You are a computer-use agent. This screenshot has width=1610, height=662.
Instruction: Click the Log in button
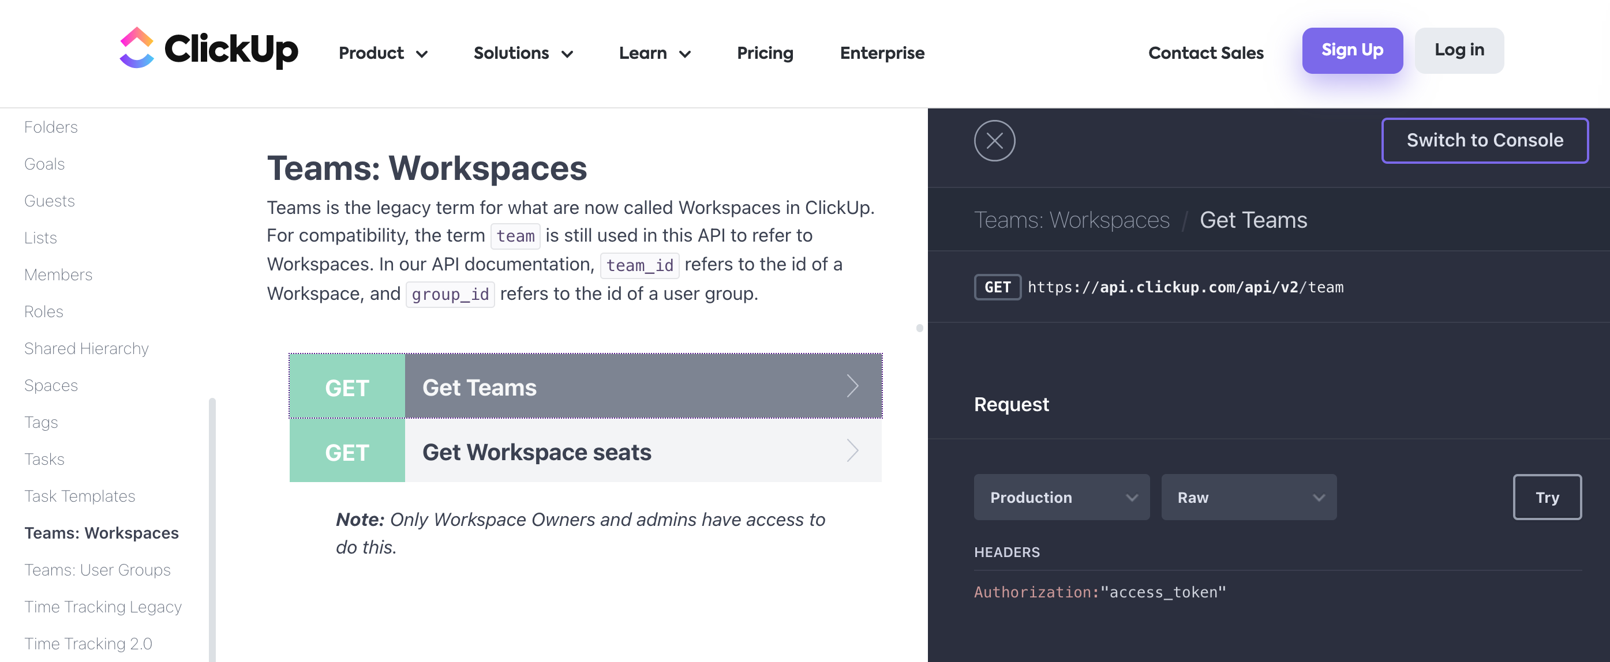tap(1458, 50)
